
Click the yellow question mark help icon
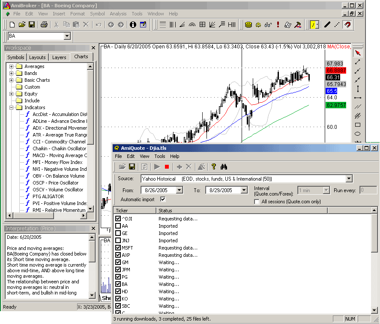(x=213, y=166)
